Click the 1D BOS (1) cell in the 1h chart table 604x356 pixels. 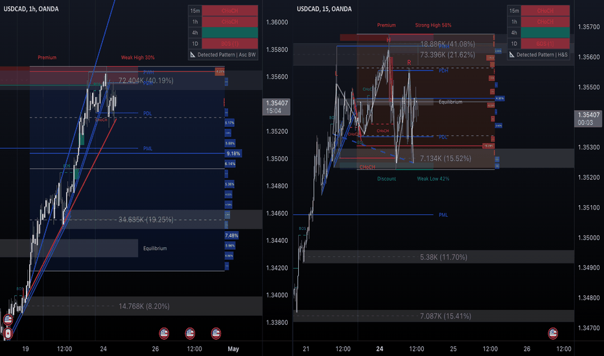coord(229,43)
